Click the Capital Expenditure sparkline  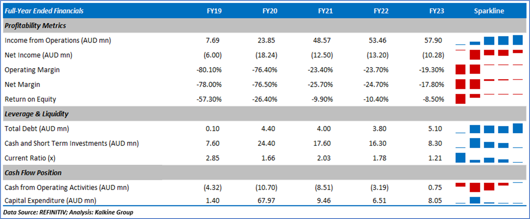click(489, 200)
